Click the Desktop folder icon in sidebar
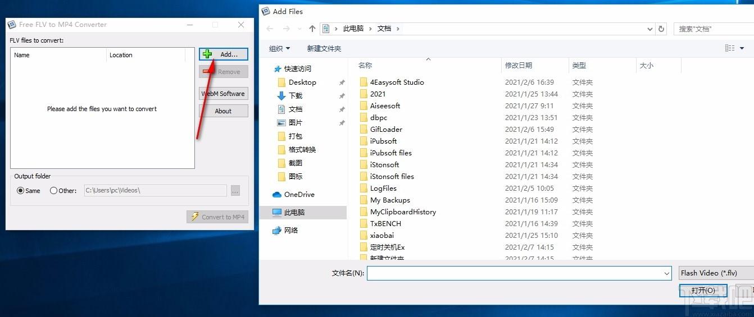Image resolution: width=754 pixels, height=317 pixels. click(282, 82)
